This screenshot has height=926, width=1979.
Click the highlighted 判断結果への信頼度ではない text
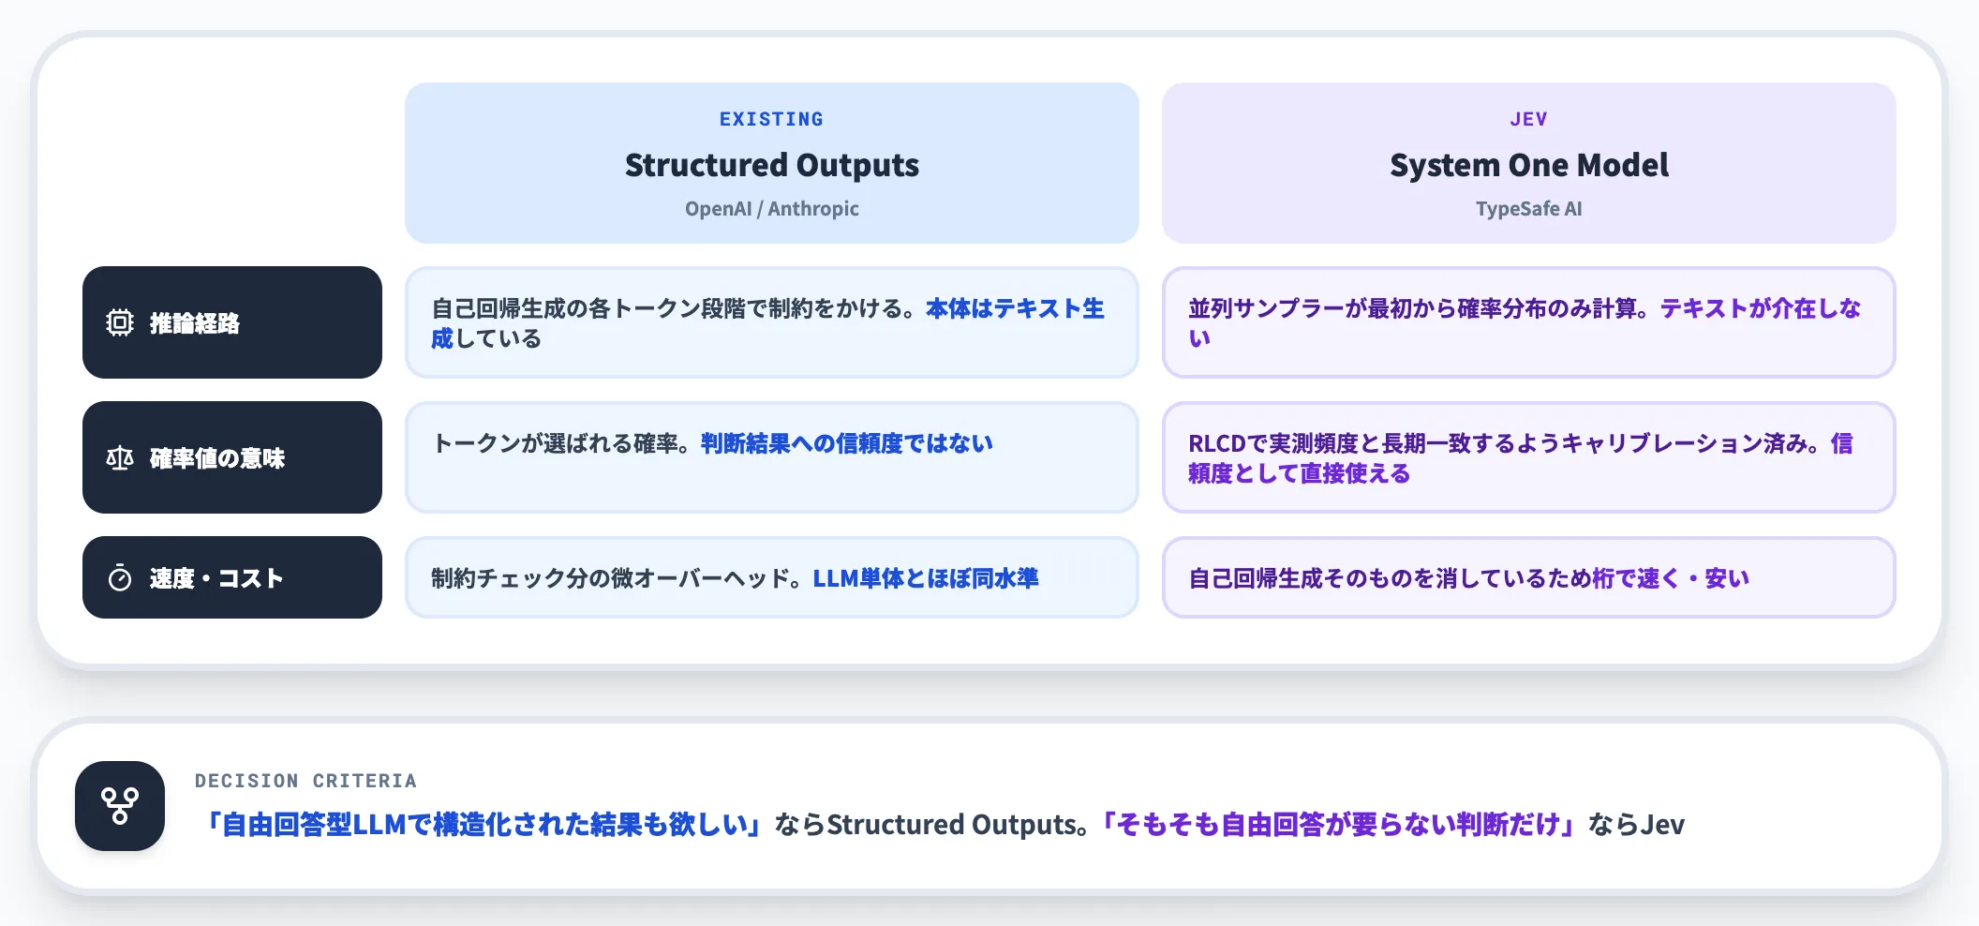(847, 443)
